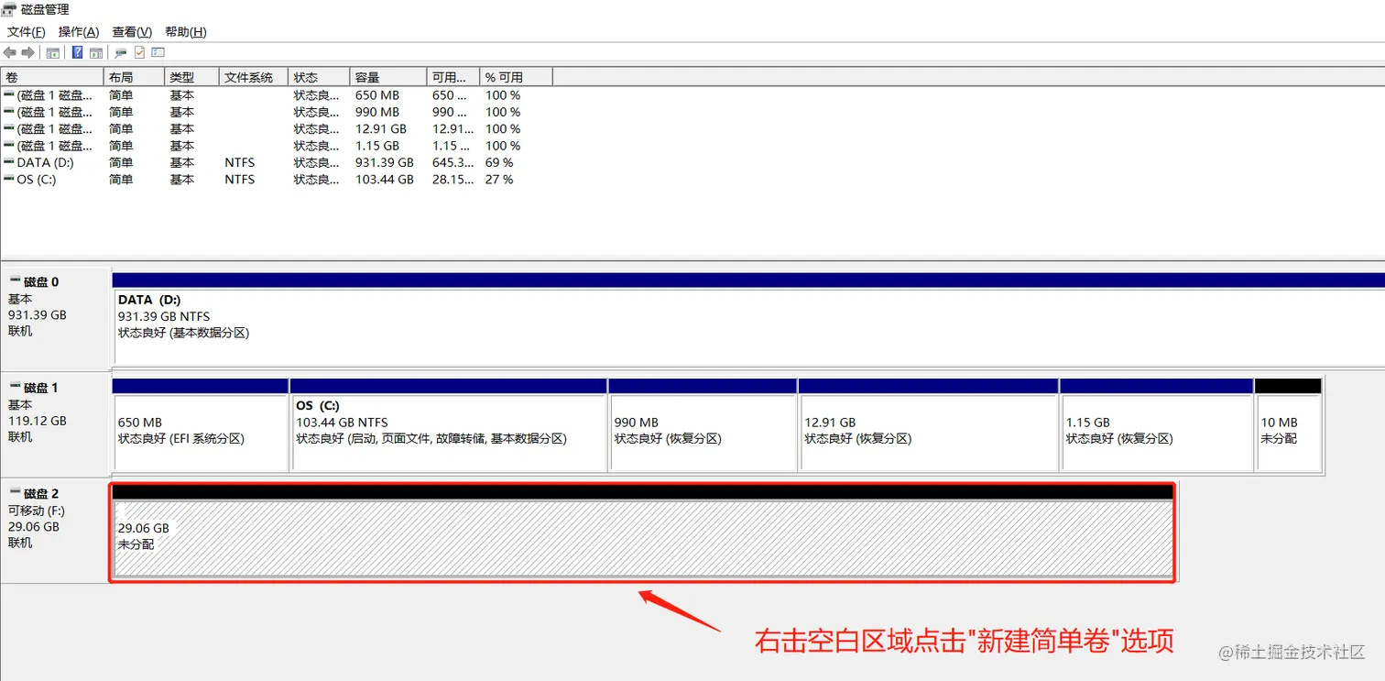This screenshot has height=681, width=1385.
Task: Click the Disk Management title bar icon
Action: (9, 9)
